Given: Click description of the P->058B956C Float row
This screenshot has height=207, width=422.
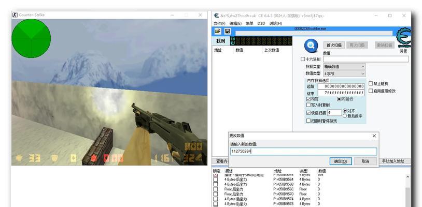Looking at the screenshot, I should coord(234,189).
